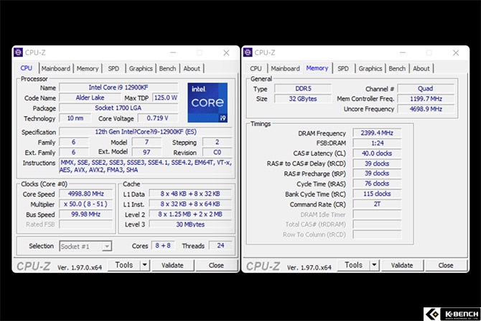Image resolution: width=481 pixels, height=321 pixels.
Task: Click package value 'Socket 1700 LGA'
Action: (118, 107)
